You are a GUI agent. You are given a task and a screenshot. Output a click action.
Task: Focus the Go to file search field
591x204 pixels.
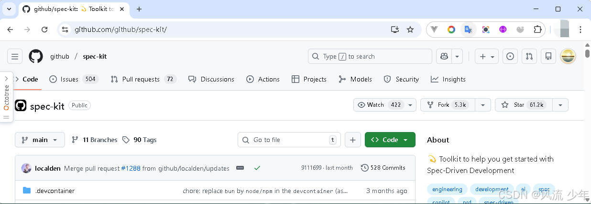[289, 140]
